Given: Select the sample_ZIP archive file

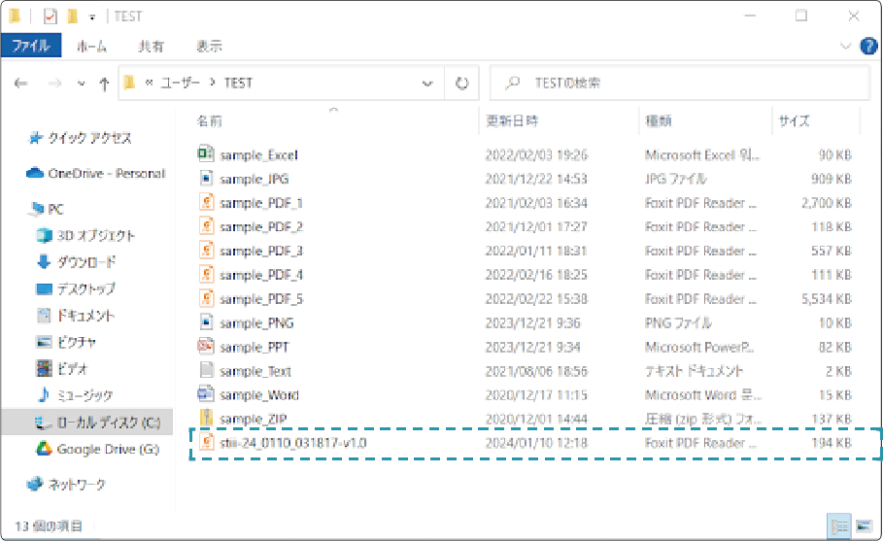Looking at the screenshot, I should [x=251, y=419].
